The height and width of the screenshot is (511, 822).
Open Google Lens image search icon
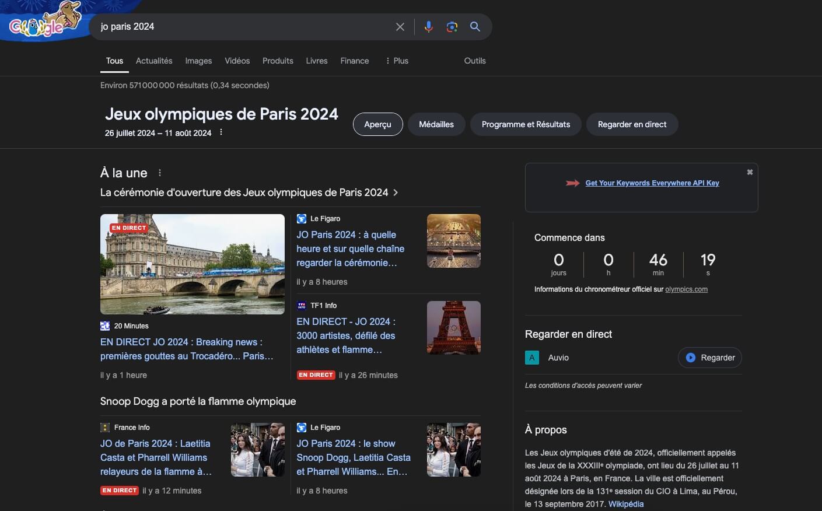(x=452, y=27)
